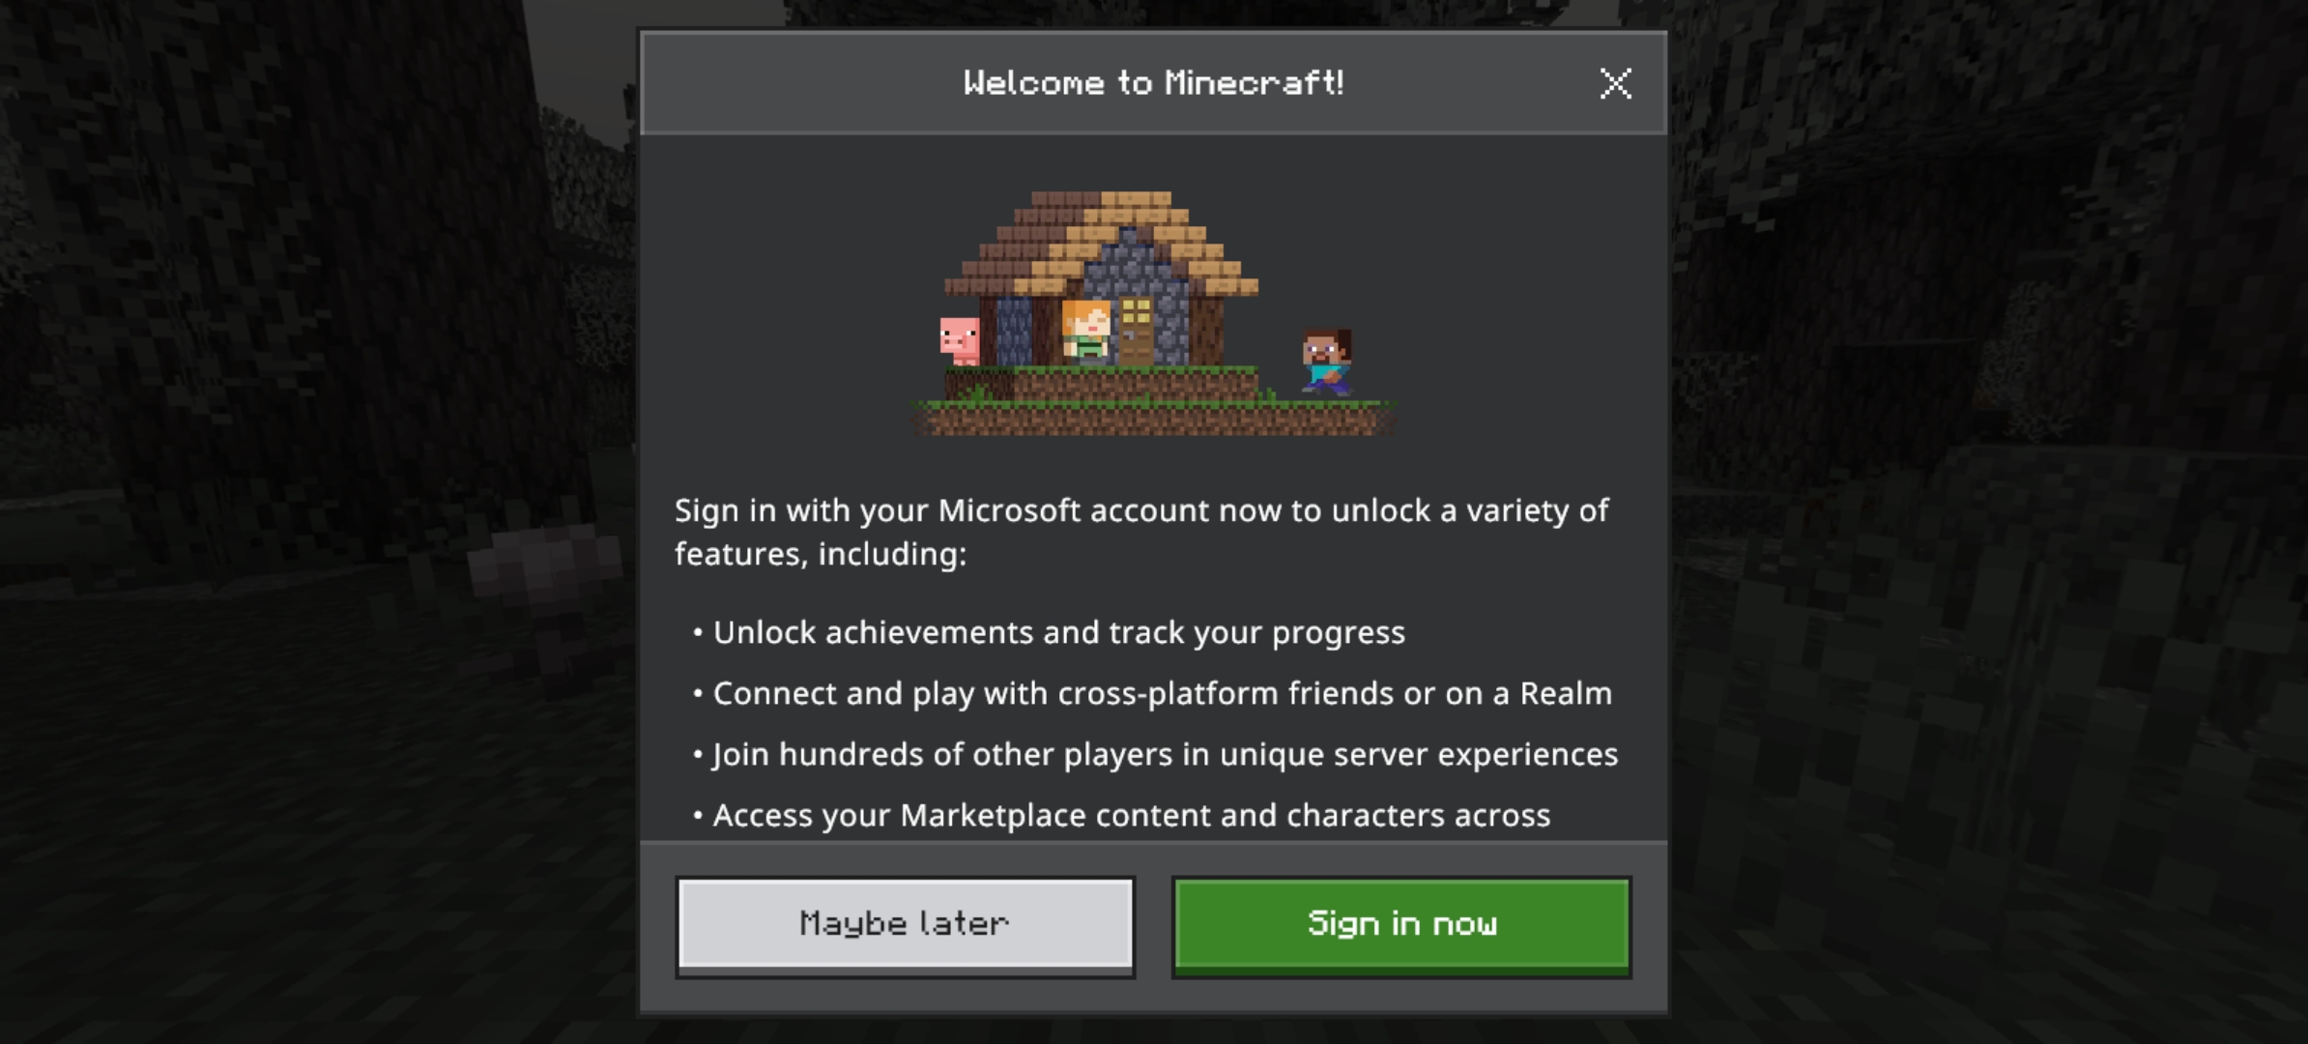Image resolution: width=2308 pixels, height=1044 pixels.
Task: Select the Connect and play with cross-platform friends line
Action: click(x=1152, y=693)
